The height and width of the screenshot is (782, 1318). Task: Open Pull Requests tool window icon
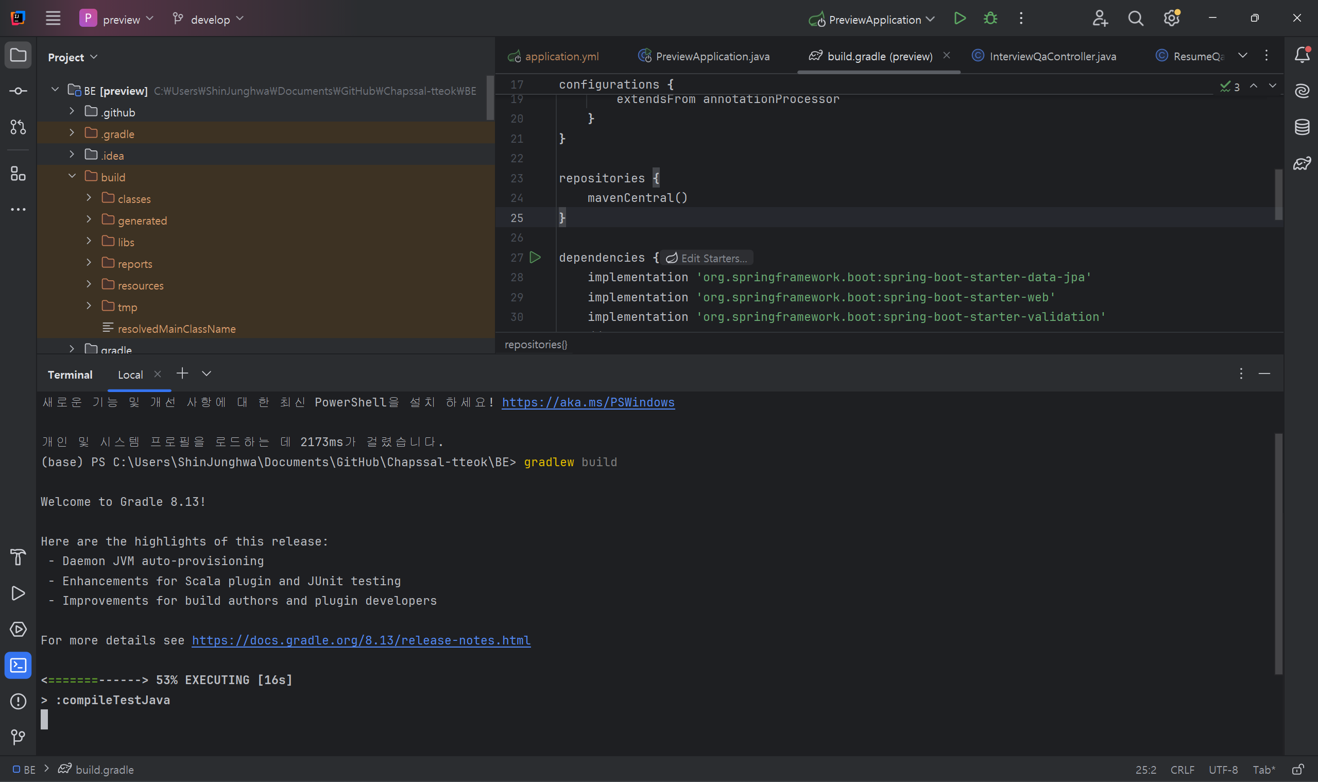click(18, 127)
